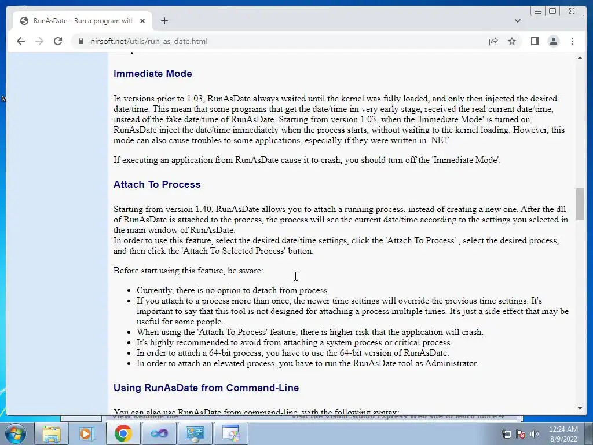The image size is (593, 445).
Task: Click bullet about attaching an elevated process
Action: [x=308, y=363]
